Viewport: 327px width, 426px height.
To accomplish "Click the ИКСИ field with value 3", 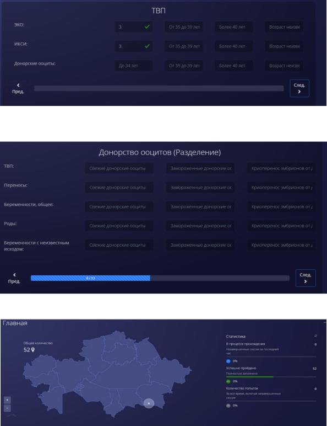I will pos(133,46).
